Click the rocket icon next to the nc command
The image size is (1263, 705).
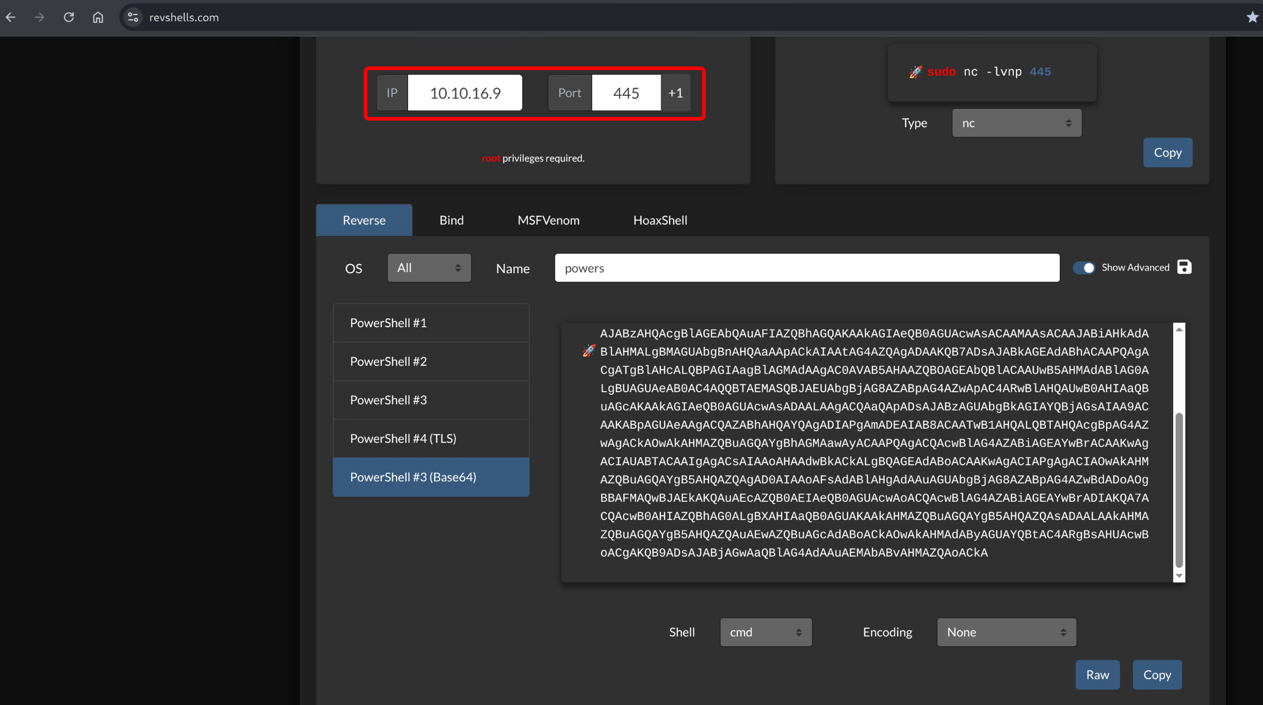(915, 72)
